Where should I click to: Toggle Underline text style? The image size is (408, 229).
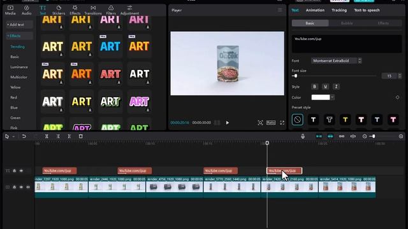325,87
